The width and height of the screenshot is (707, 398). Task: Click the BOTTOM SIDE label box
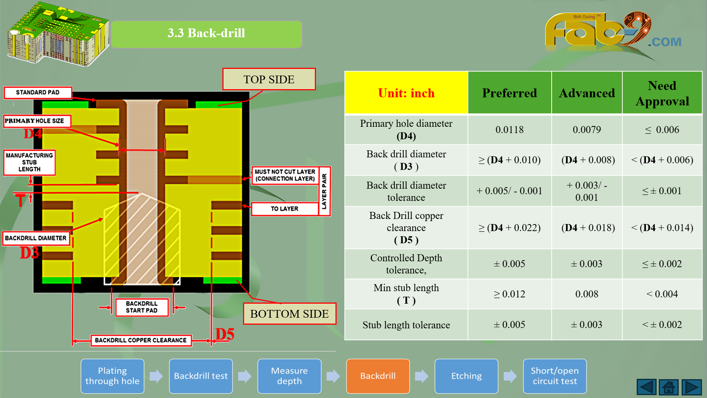pyautogui.click(x=289, y=314)
